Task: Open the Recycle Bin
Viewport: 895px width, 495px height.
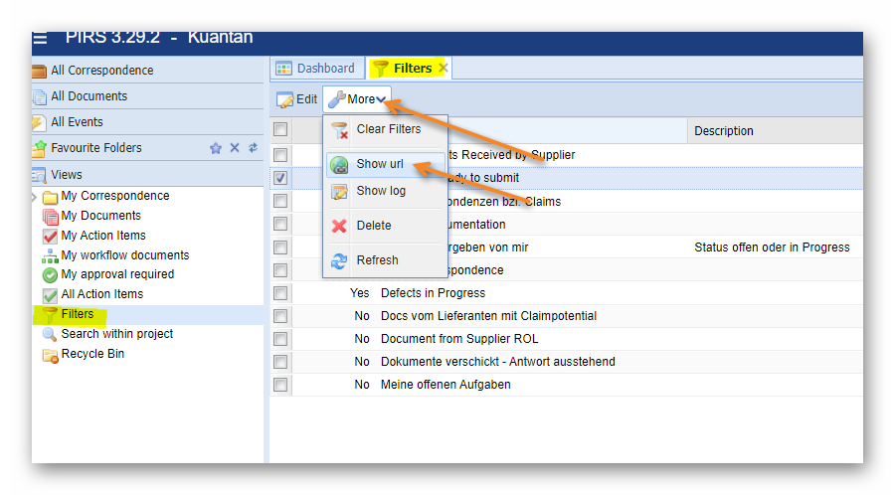Action: click(91, 354)
